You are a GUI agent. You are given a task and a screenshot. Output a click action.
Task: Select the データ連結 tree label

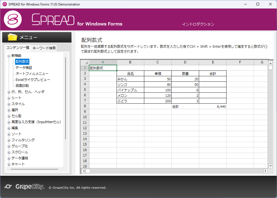point(19,158)
